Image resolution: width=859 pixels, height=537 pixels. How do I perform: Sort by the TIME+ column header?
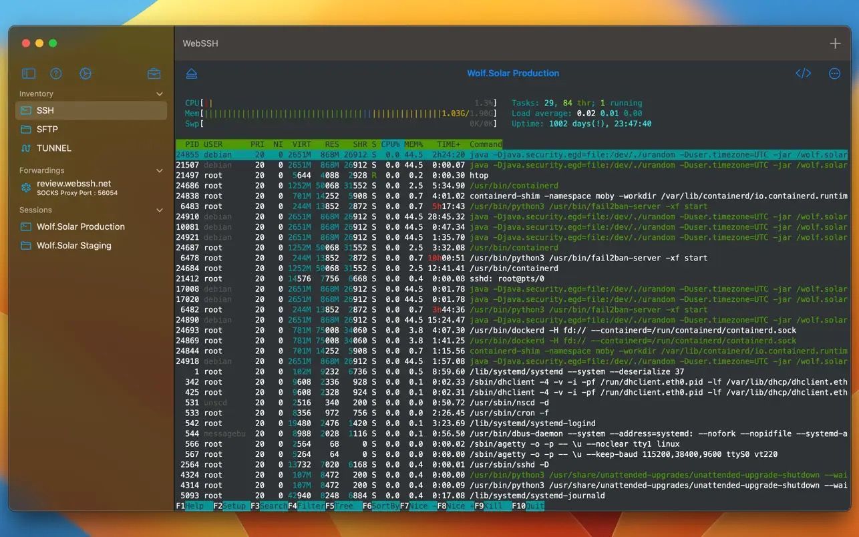449,144
